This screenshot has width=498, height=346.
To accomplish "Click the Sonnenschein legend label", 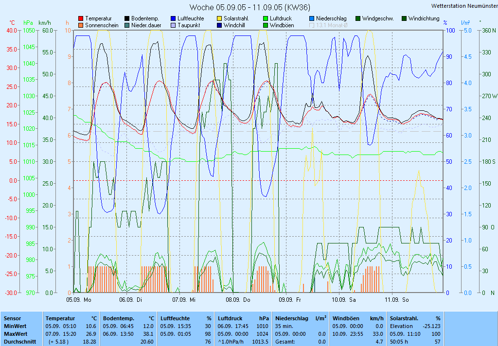I will (102, 25).
